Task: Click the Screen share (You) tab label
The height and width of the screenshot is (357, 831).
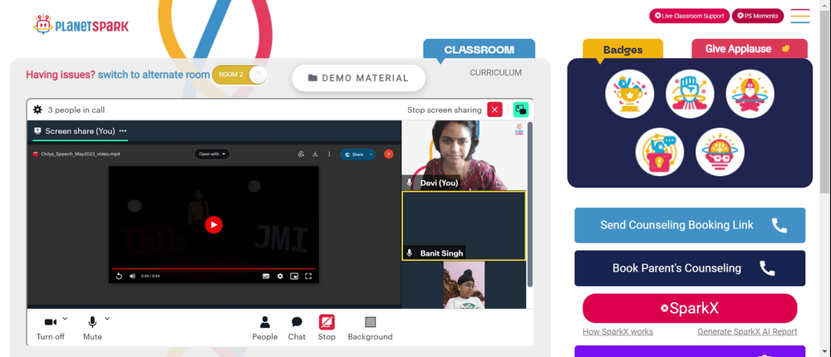Action: tap(80, 131)
